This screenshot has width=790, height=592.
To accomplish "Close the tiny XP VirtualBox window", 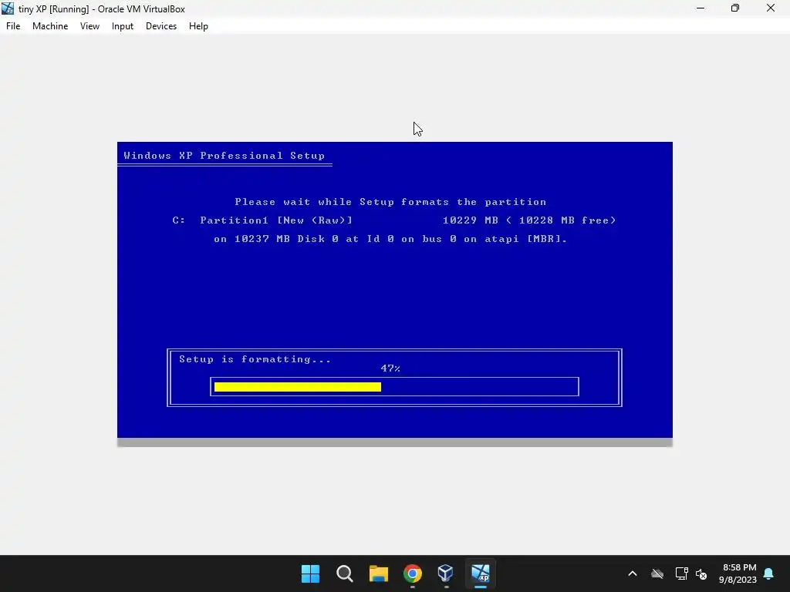I will click(x=771, y=8).
